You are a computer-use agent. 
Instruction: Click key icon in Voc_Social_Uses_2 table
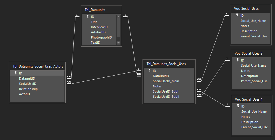coord(238,60)
